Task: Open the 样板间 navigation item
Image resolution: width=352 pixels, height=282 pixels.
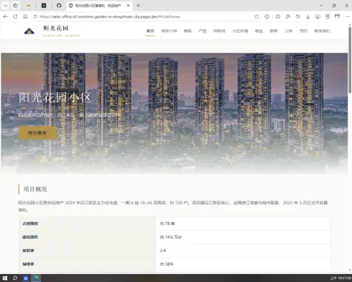Action: (219, 31)
